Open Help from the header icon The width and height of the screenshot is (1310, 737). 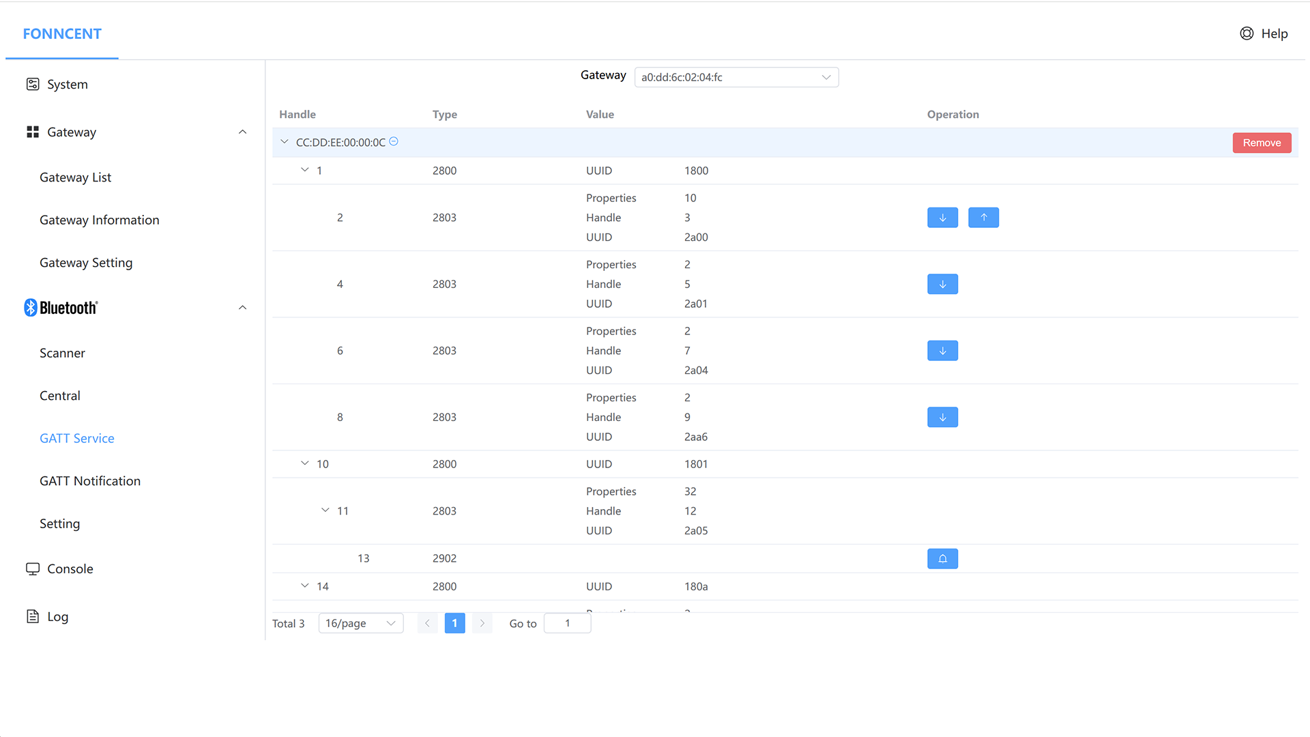point(1247,33)
